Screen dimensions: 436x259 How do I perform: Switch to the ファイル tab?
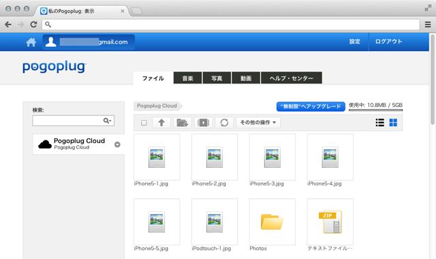[153, 78]
